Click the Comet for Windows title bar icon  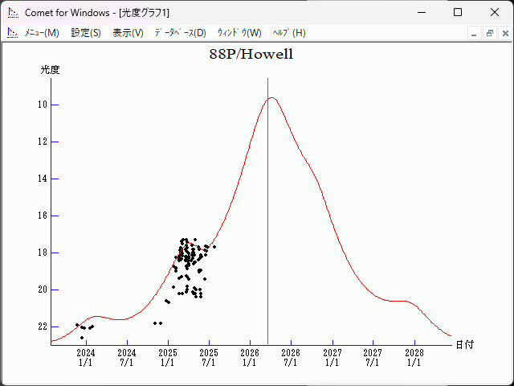[x=12, y=13]
